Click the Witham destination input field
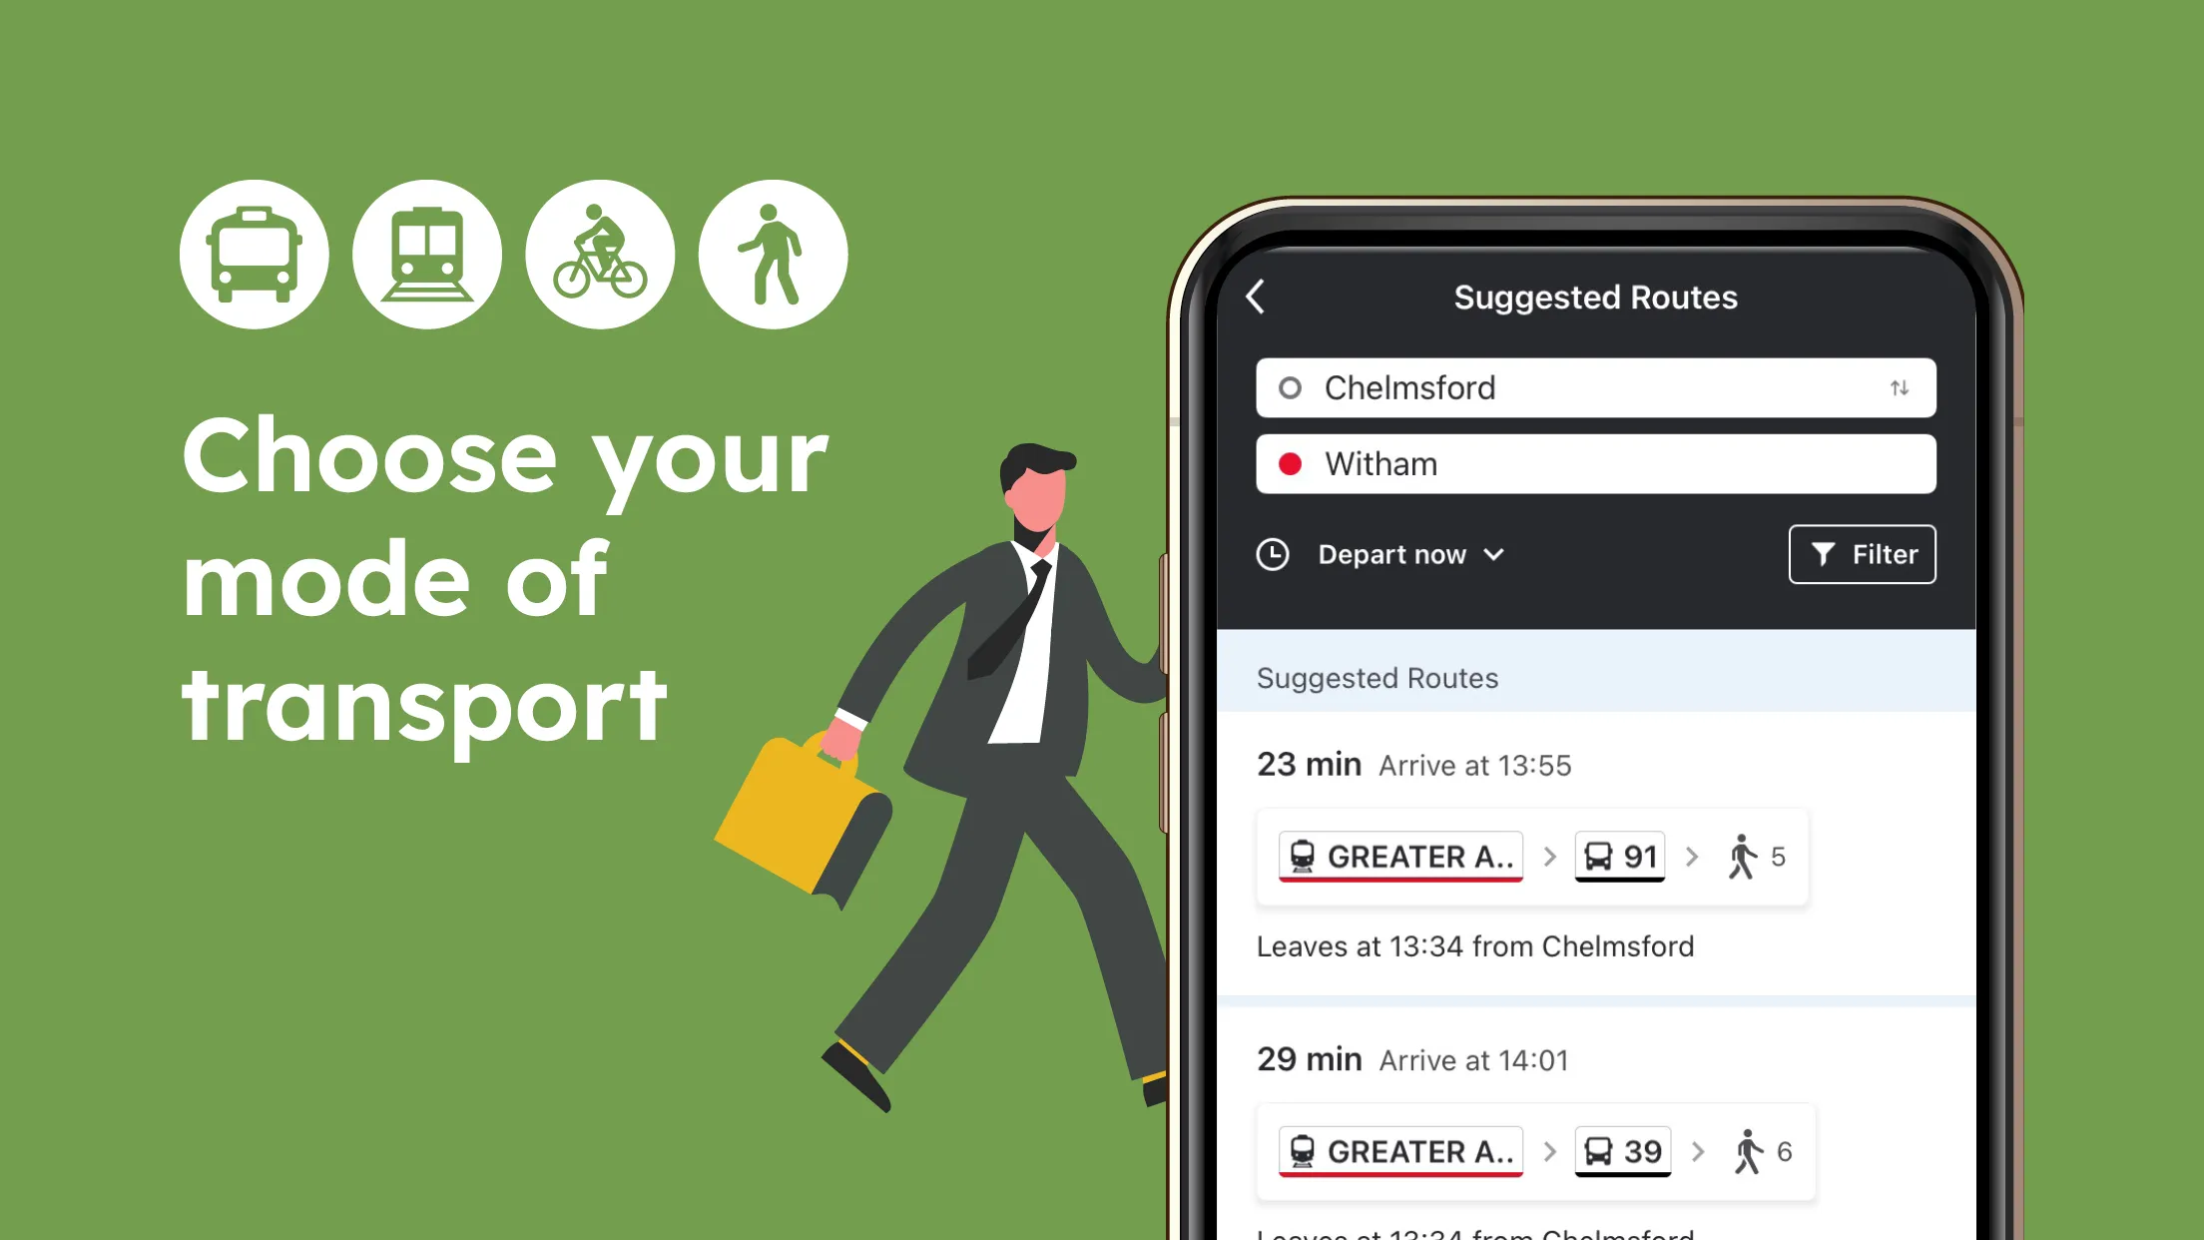The width and height of the screenshot is (2204, 1240). click(x=1594, y=463)
